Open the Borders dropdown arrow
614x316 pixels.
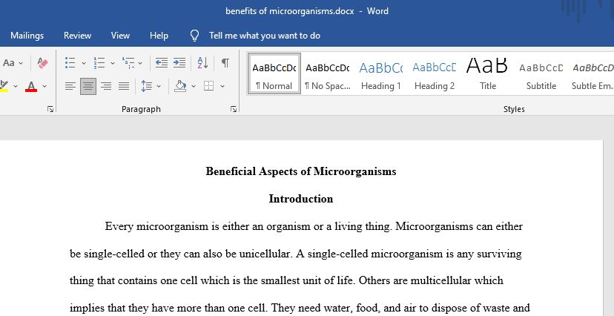pyautogui.click(x=222, y=86)
